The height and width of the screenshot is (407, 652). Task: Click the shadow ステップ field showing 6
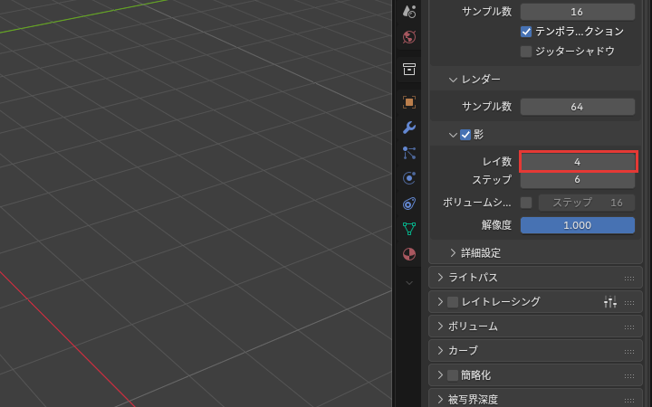click(578, 179)
